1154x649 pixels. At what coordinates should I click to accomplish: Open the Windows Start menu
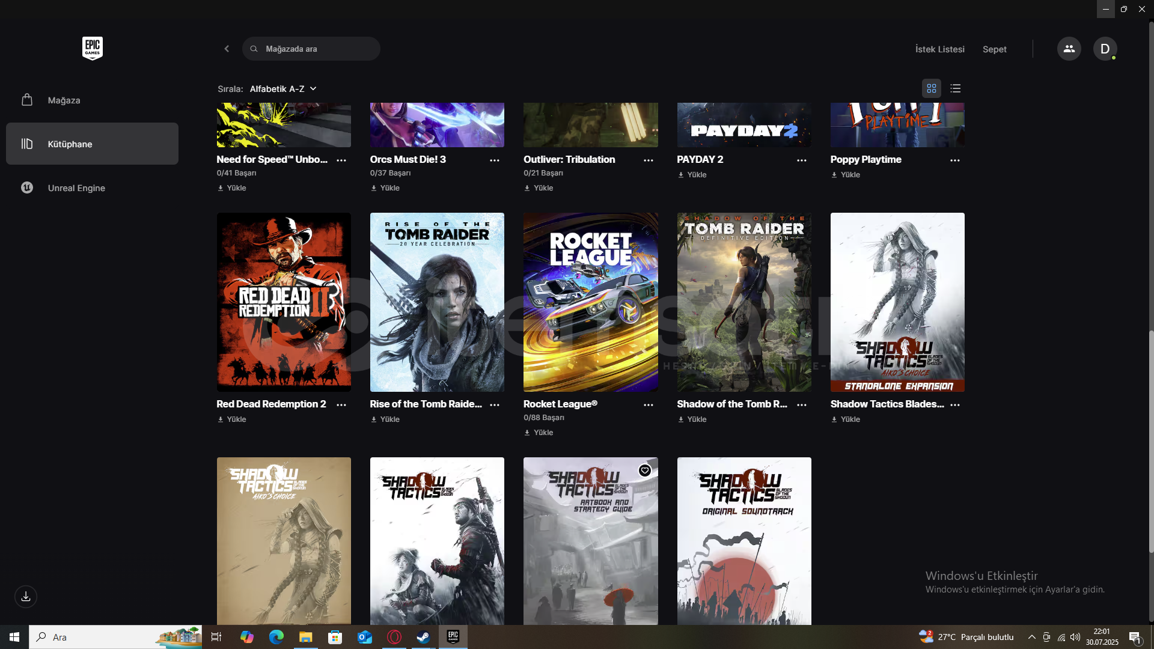click(14, 637)
